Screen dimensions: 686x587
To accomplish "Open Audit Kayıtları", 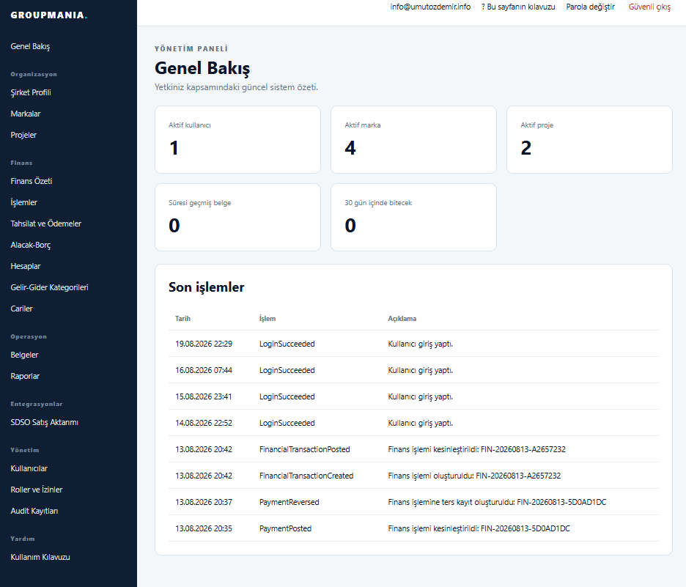I will pyautogui.click(x=34, y=511).
